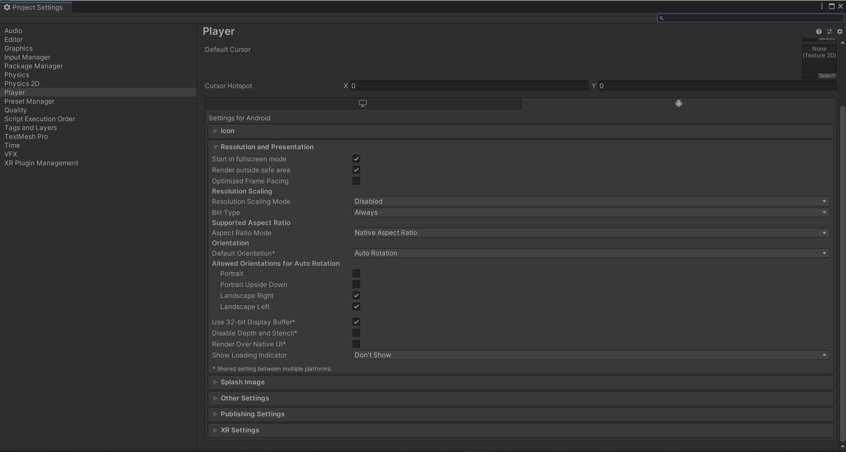Open the Player help documentation icon
Viewport: 846px width, 452px height.
tap(819, 32)
